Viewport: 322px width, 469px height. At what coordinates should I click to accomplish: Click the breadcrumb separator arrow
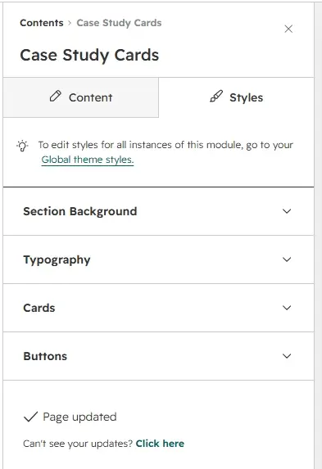coord(70,23)
